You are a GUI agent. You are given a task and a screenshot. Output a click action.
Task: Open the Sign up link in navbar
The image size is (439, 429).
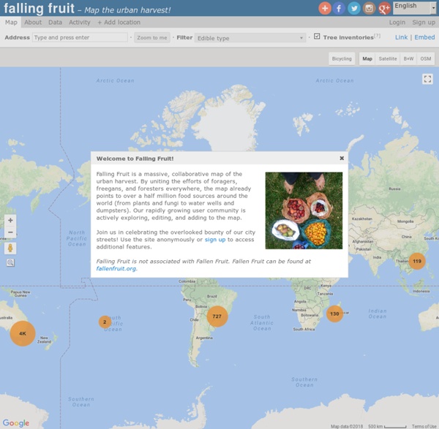tap(424, 23)
